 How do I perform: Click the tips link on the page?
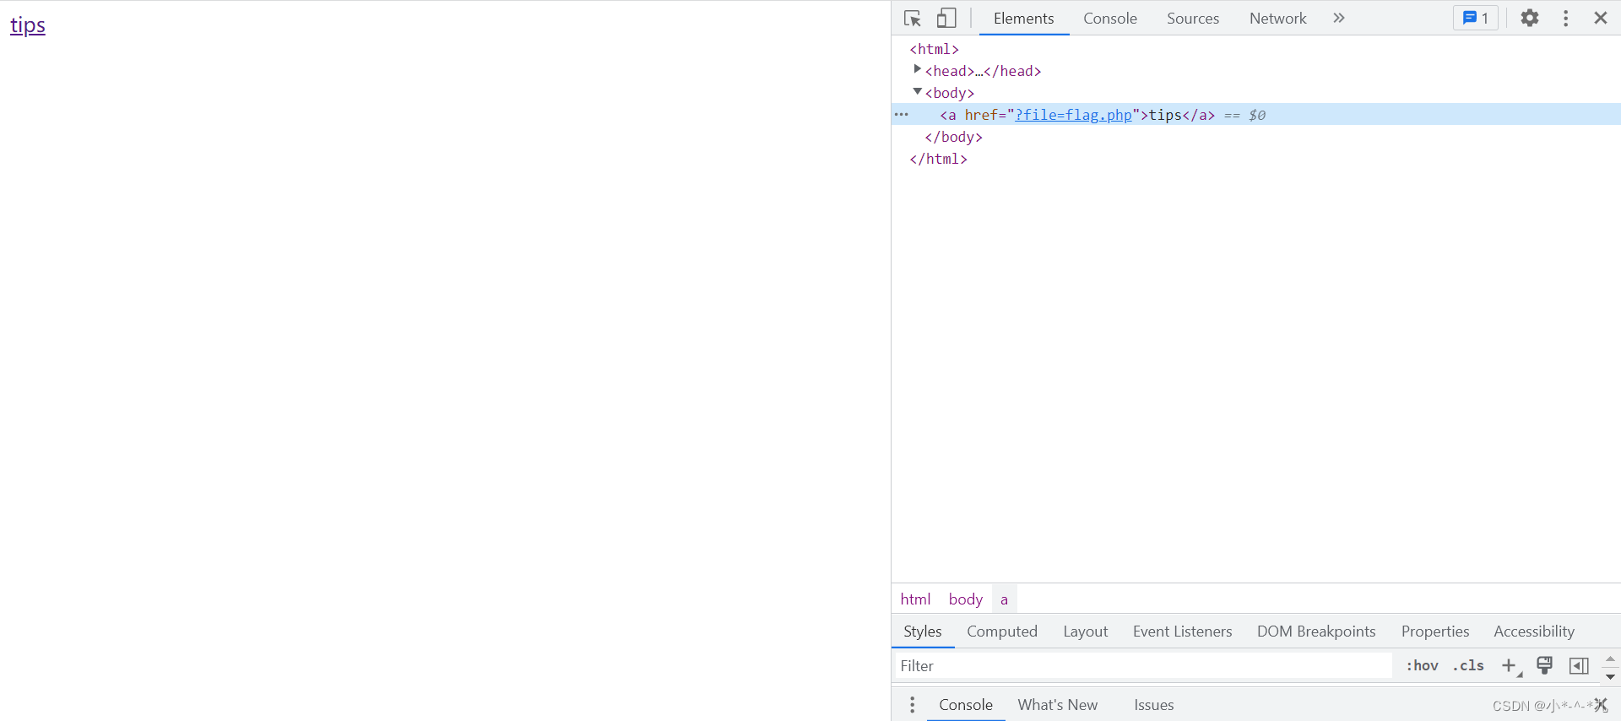pyautogui.click(x=28, y=25)
